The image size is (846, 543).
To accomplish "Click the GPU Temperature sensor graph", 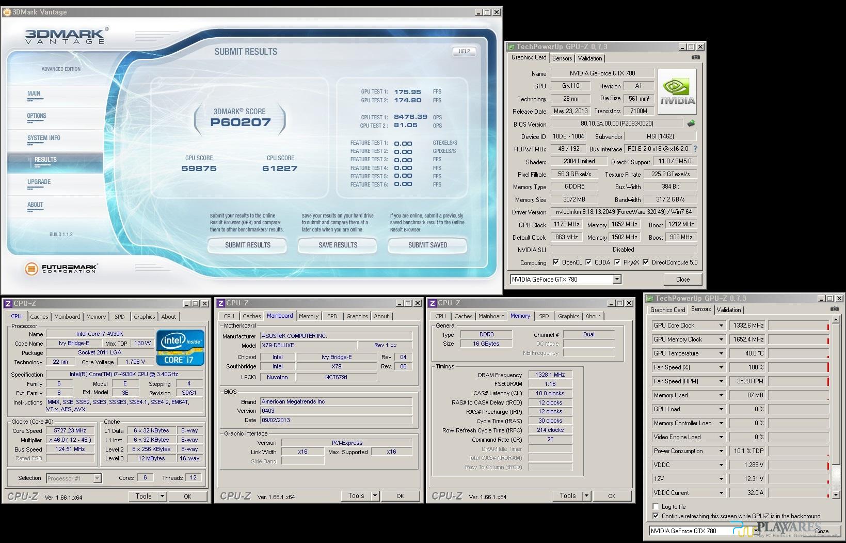I will click(x=799, y=353).
